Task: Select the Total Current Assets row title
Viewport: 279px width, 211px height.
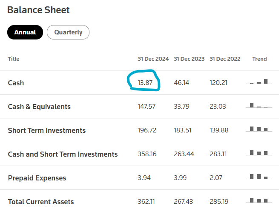Action: [41, 202]
